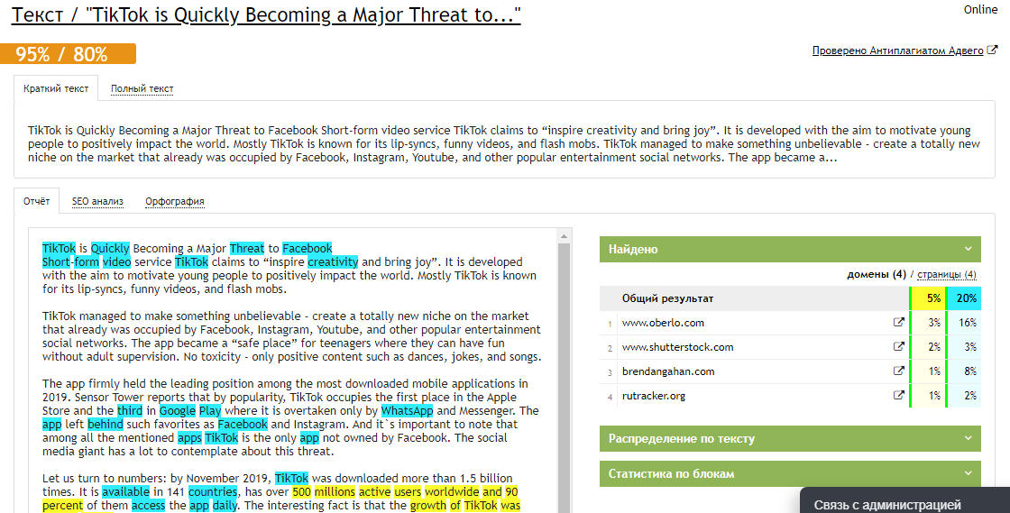Click the report text scrollbar thumb
Image resolution: width=1010 pixels, height=513 pixels.
point(564,377)
